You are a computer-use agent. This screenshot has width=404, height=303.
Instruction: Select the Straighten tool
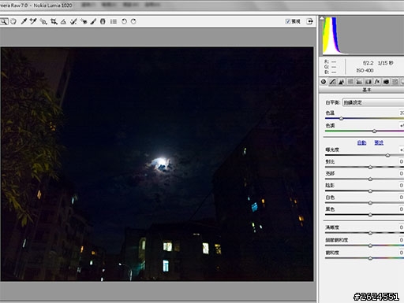[63, 21]
